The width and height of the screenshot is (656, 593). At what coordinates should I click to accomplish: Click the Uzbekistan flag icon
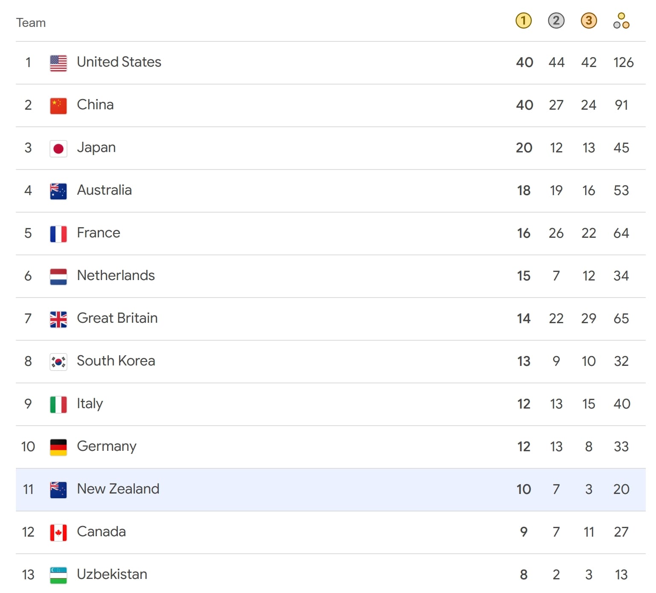coord(58,575)
